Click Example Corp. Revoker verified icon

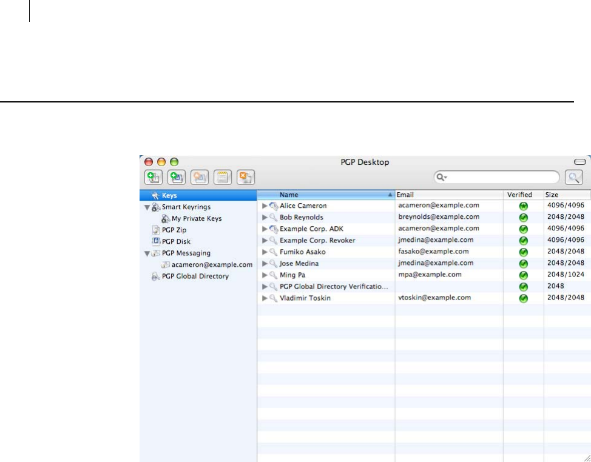pos(523,241)
